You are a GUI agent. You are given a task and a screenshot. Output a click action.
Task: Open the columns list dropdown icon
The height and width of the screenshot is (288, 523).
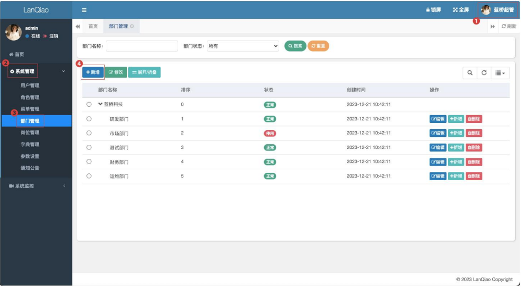(500, 73)
